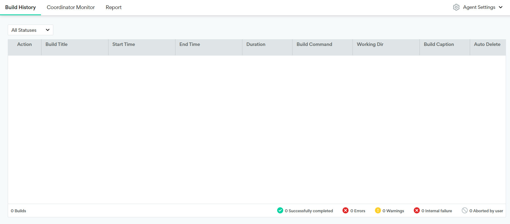Select the '0 Builds' count text

pos(18,211)
